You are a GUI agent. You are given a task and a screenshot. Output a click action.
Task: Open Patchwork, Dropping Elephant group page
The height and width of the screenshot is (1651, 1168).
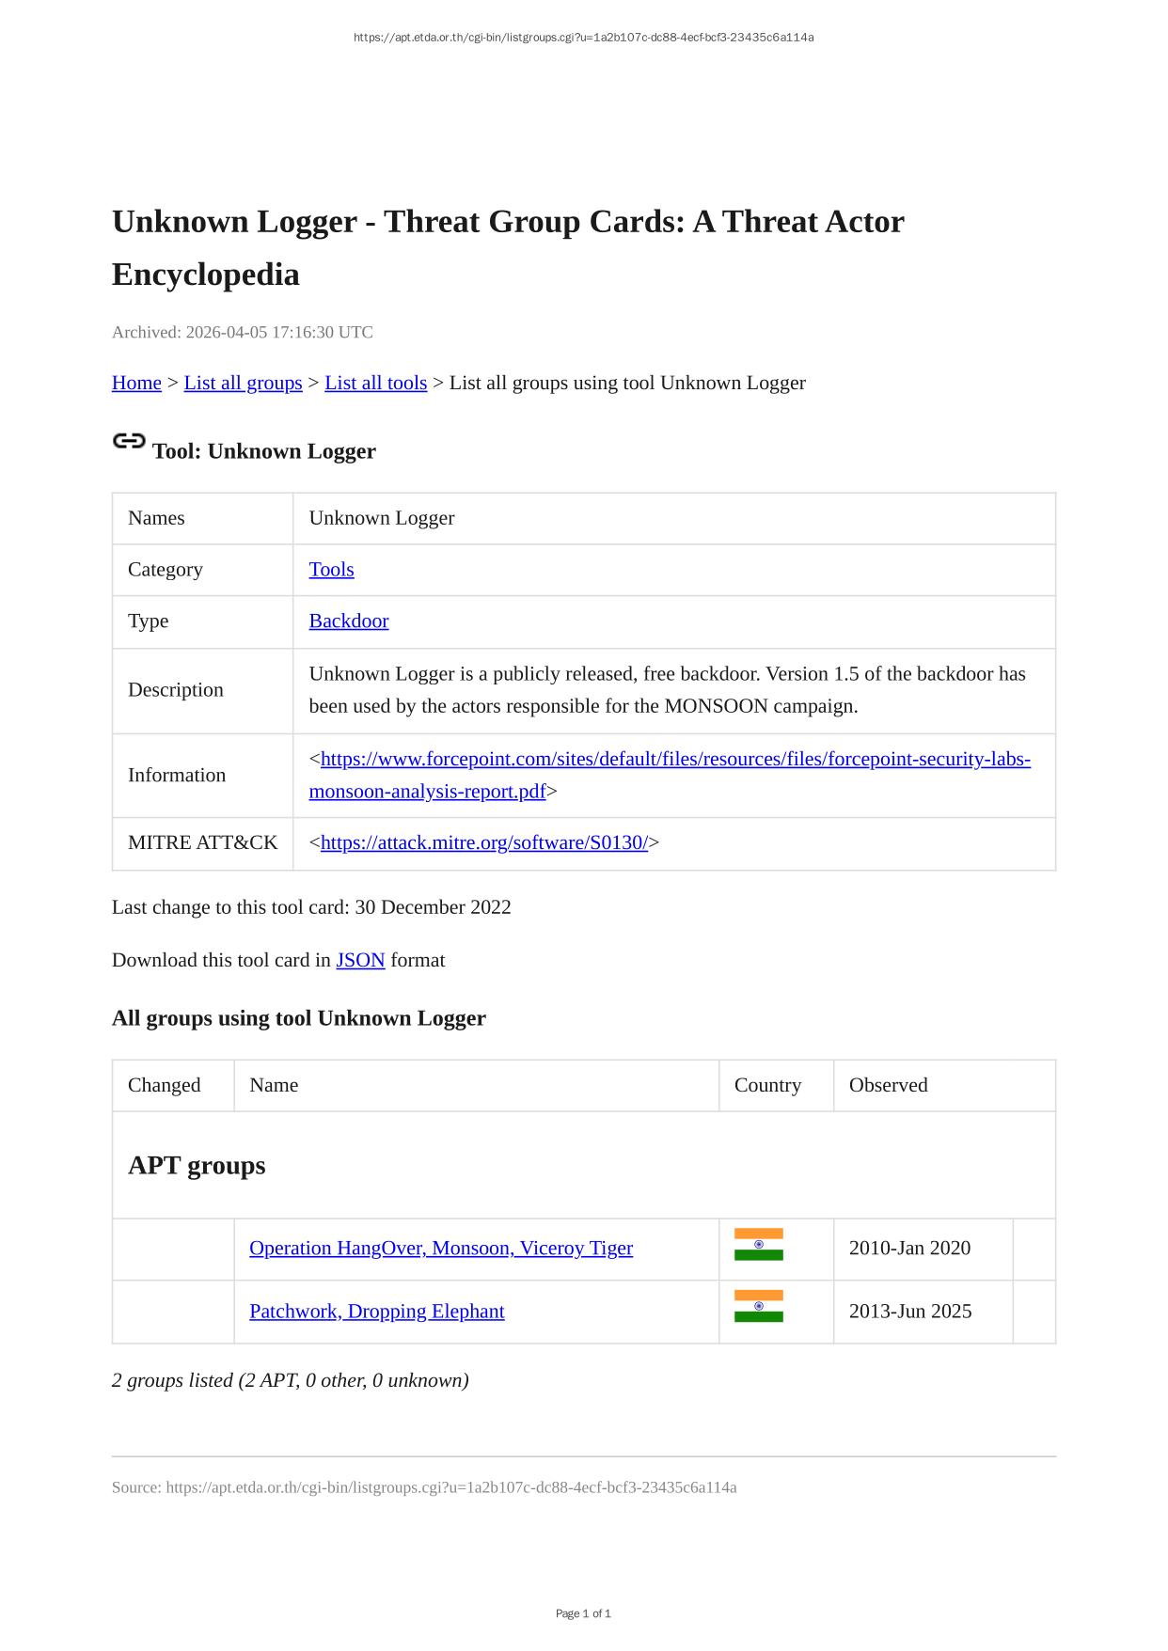pos(376,1312)
